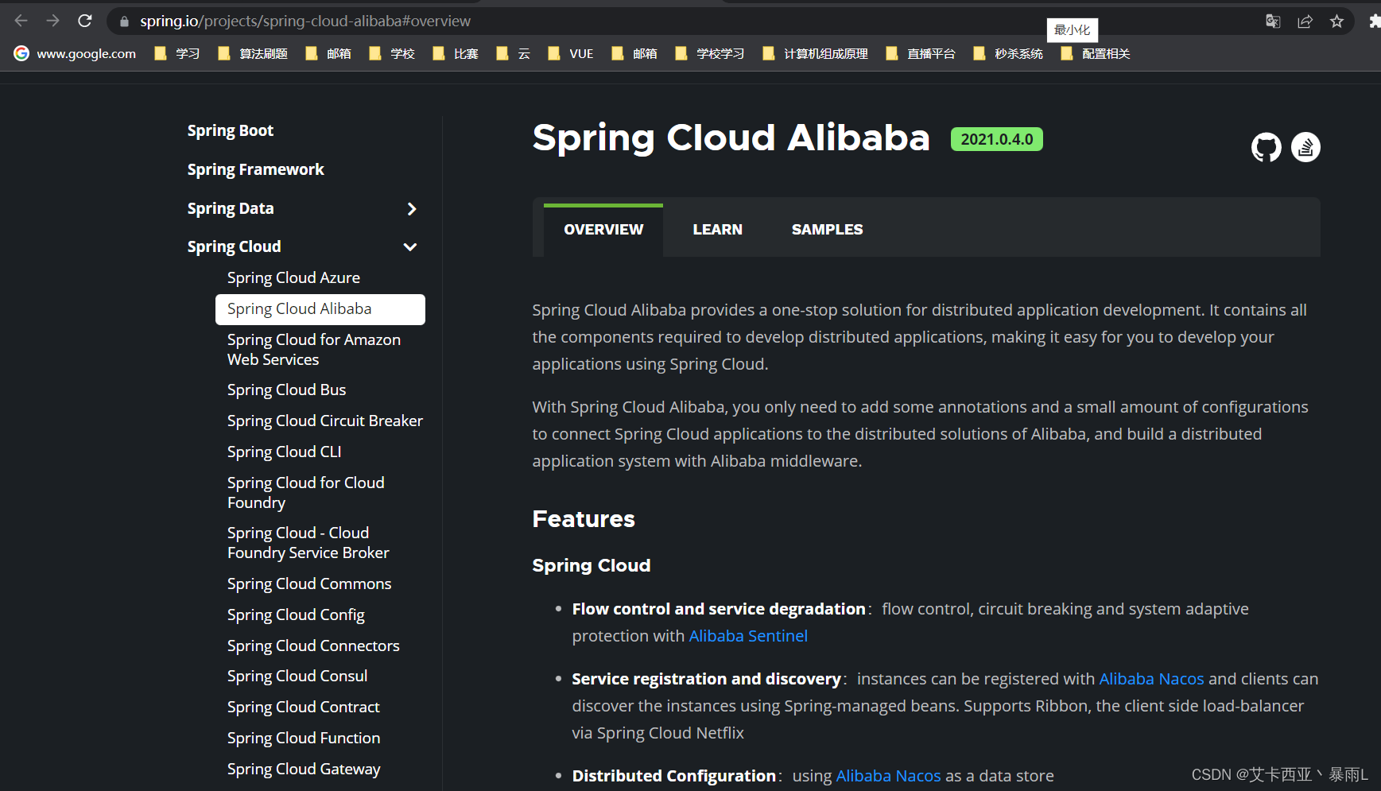Select Spring Cloud Function
The width and height of the screenshot is (1381, 791).
304,738
